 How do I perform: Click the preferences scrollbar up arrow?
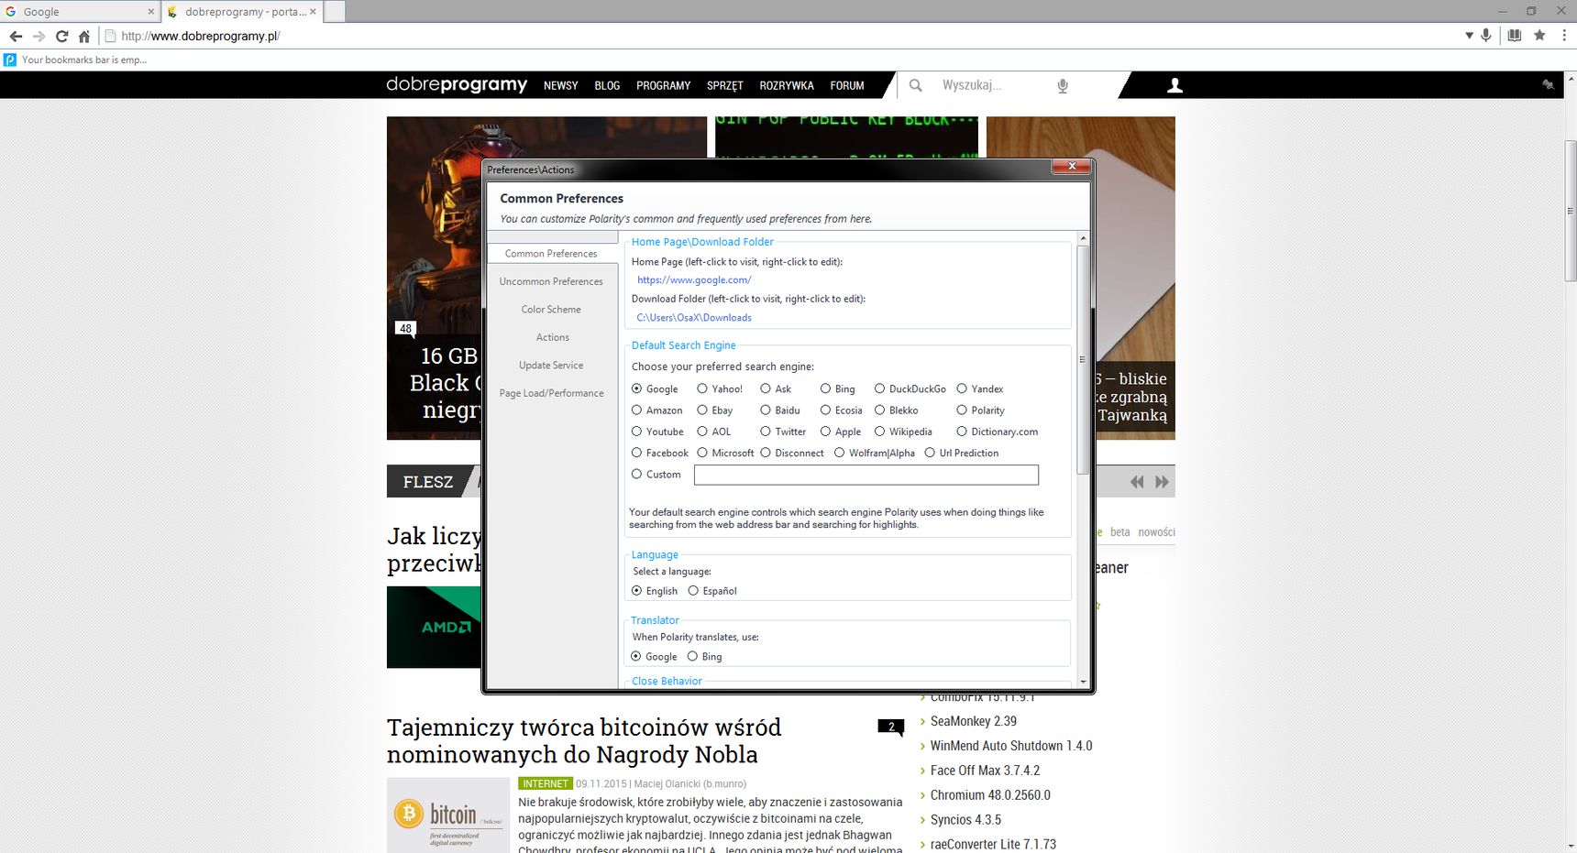pos(1083,238)
